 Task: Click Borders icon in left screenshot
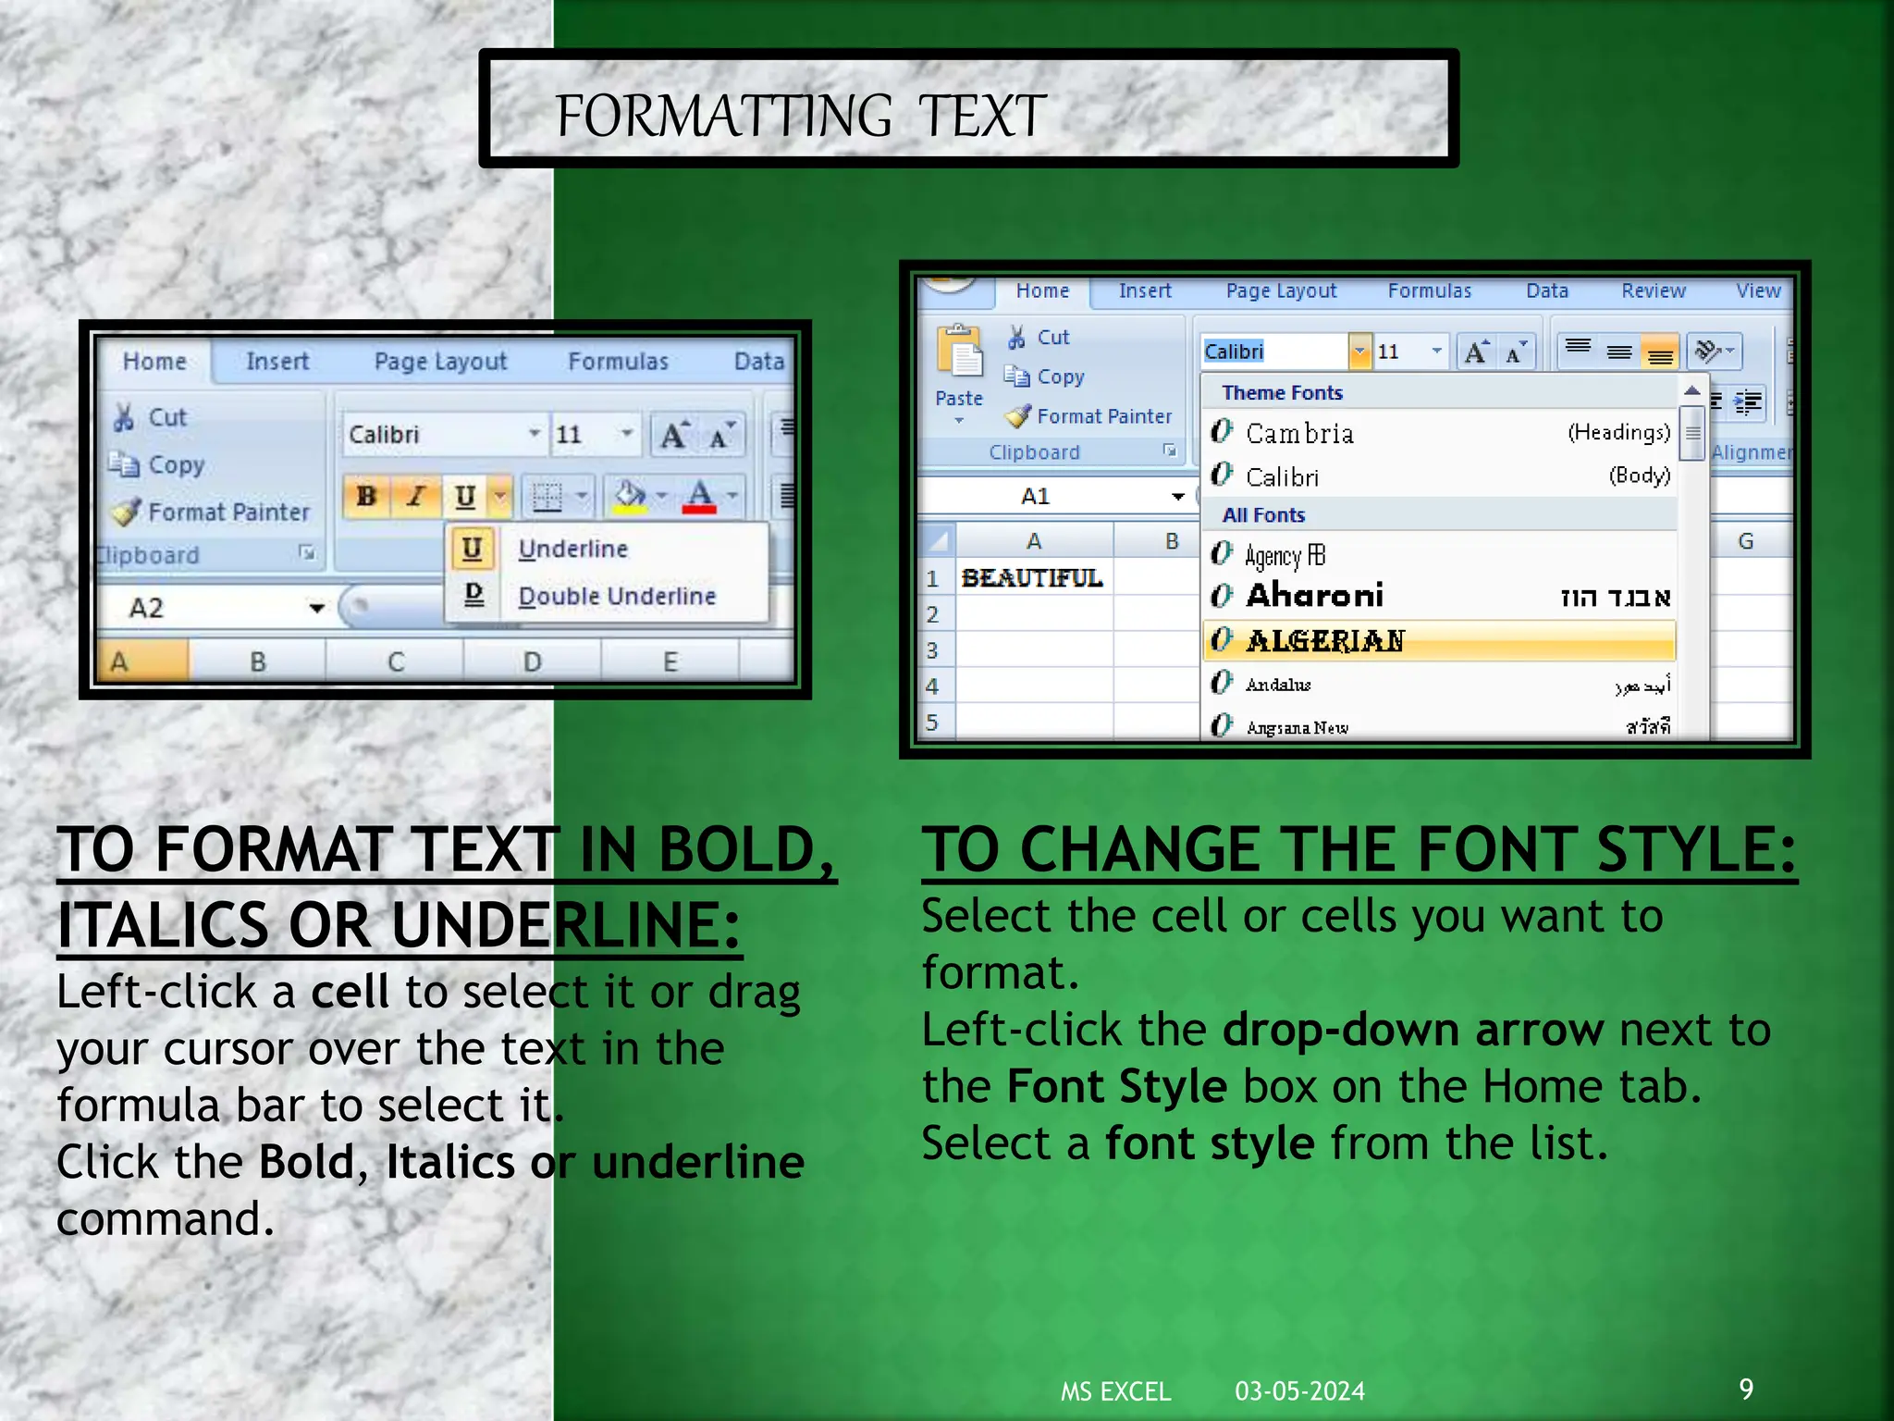coord(547,497)
